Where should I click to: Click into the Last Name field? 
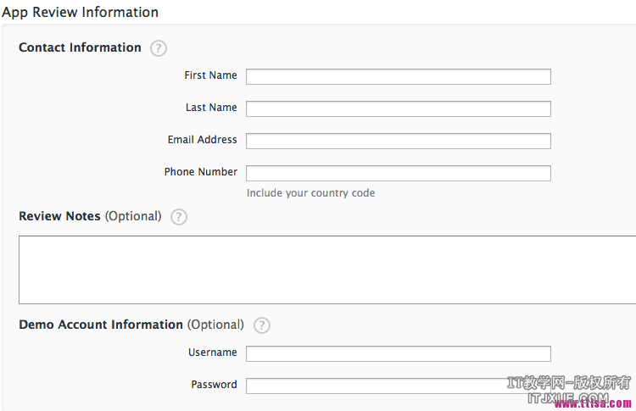click(x=398, y=109)
